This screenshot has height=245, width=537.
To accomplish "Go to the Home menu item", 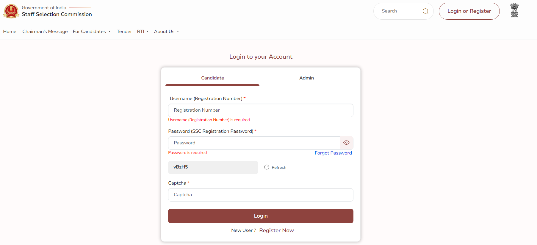I will [x=10, y=32].
